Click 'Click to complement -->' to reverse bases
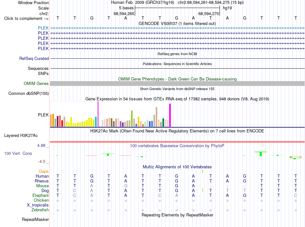Image resolution: width=305 pixels, height=227 pixels. click(26, 19)
